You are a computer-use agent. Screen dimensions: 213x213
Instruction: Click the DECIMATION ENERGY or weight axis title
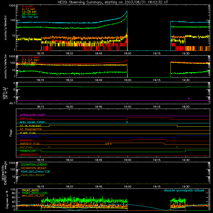pos(4,173)
